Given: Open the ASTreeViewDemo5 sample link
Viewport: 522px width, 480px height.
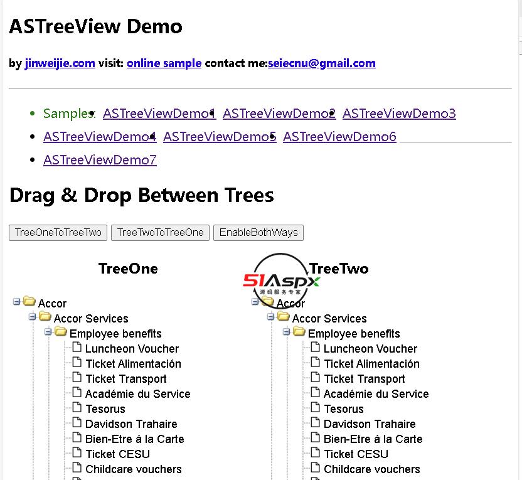Looking at the screenshot, I should pyautogui.click(x=220, y=137).
